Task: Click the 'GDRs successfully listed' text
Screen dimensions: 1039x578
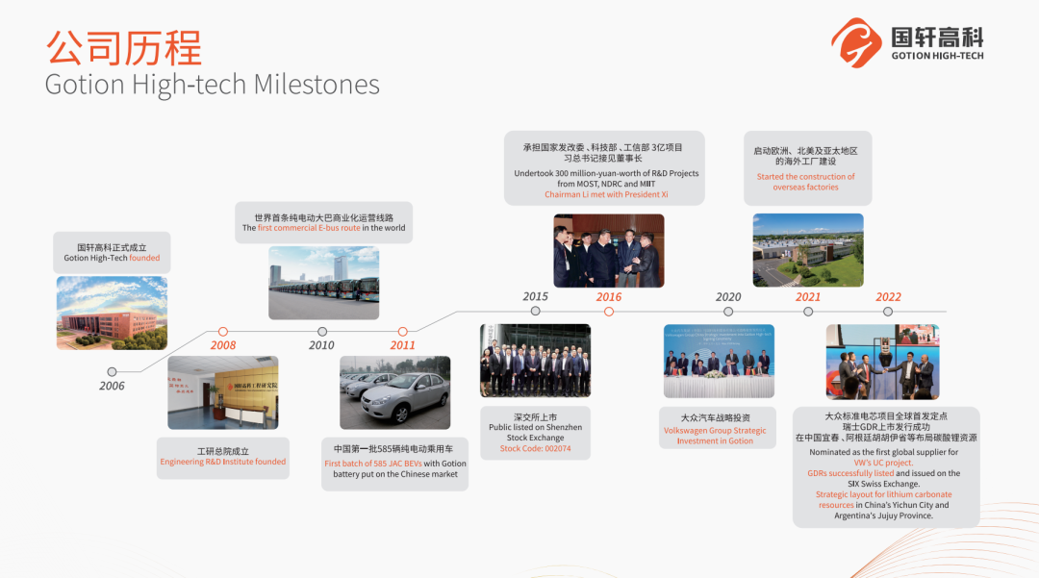Action: 850,473
